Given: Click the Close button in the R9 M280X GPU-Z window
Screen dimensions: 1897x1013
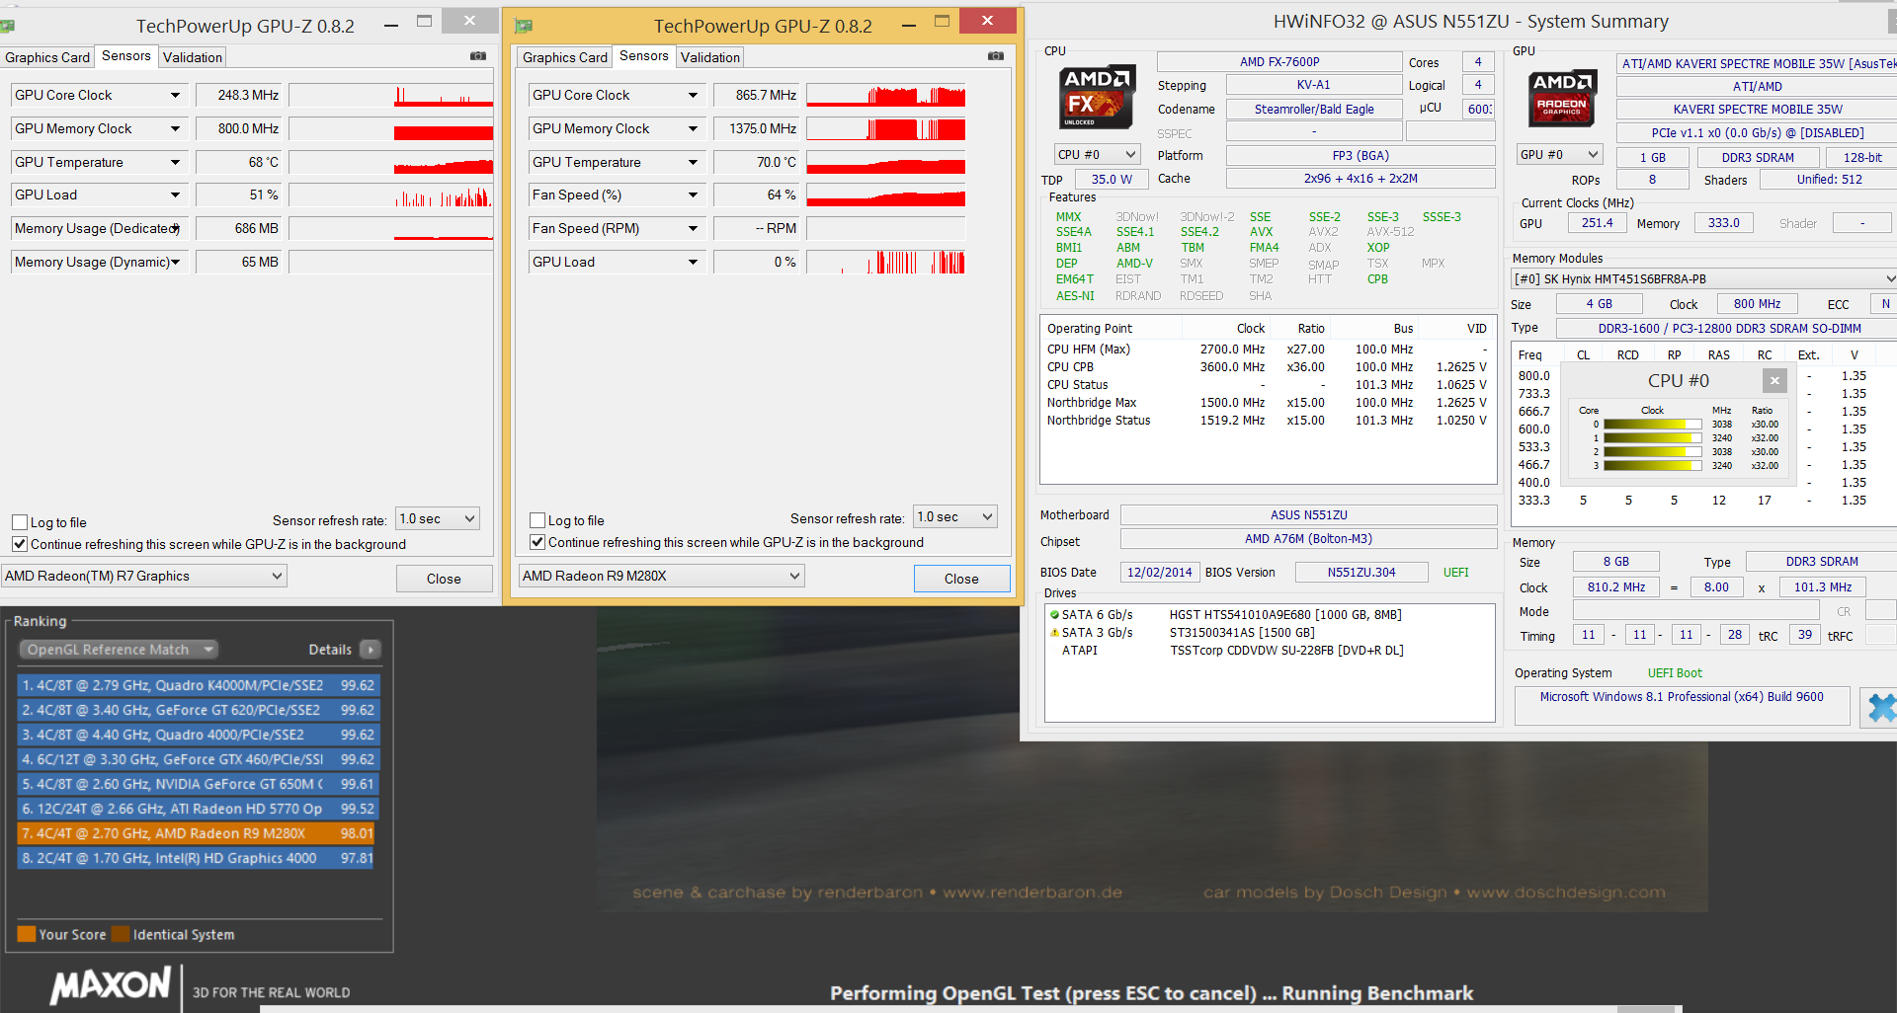Looking at the screenshot, I should click(x=961, y=579).
